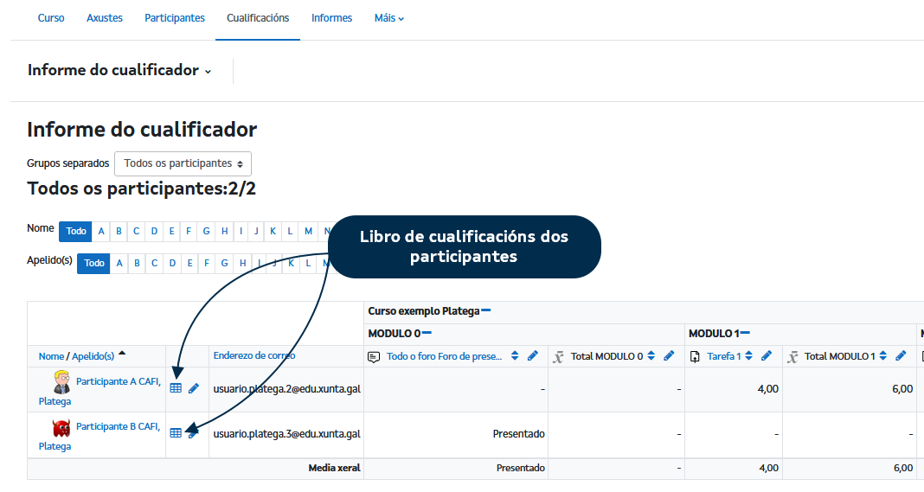Filter Nome by letter C

(x=136, y=231)
